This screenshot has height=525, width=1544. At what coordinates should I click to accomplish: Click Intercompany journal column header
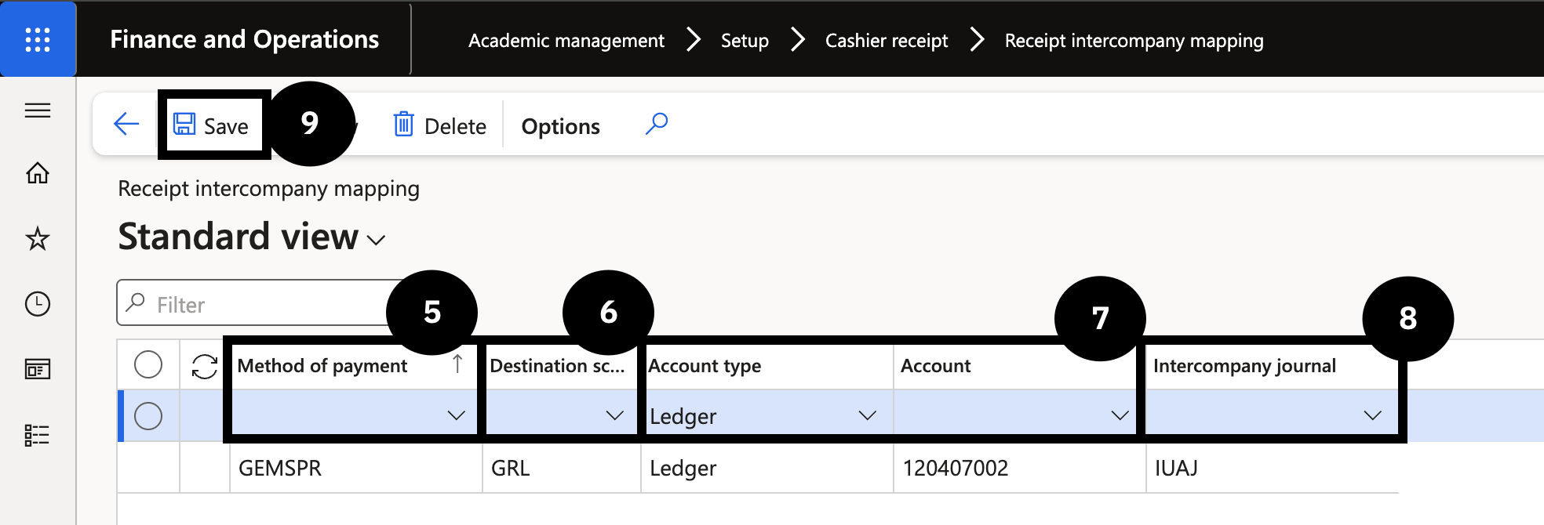point(1244,366)
